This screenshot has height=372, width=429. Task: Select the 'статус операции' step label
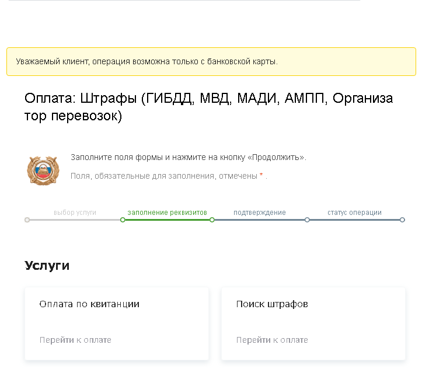pyautogui.click(x=354, y=213)
